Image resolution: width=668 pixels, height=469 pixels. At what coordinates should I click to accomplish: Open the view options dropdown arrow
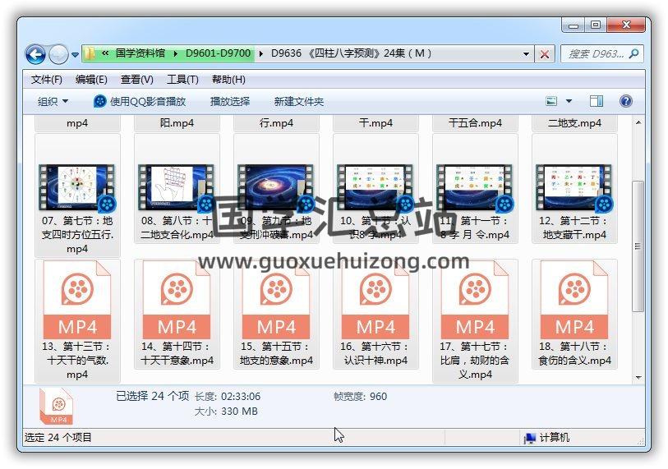click(x=569, y=101)
